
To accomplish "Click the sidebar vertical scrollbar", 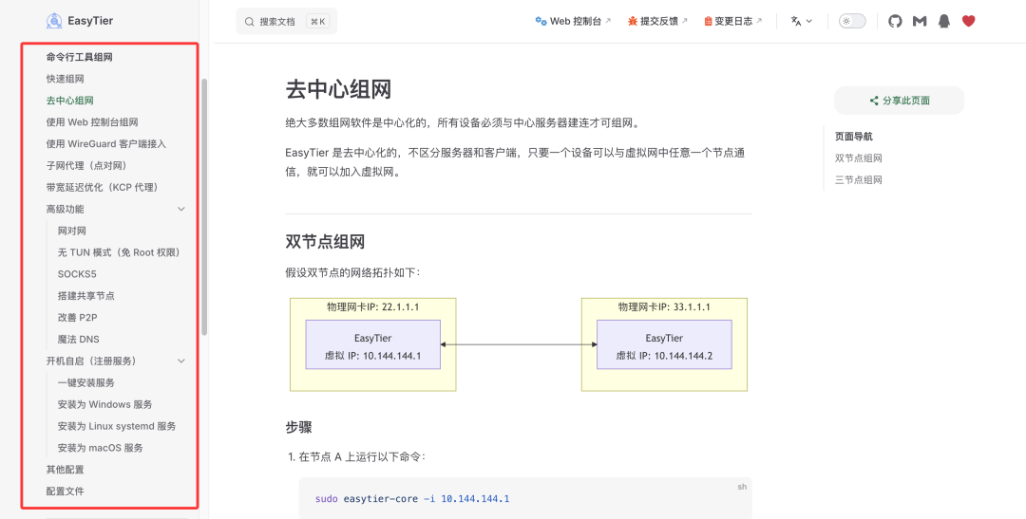I will pyautogui.click(x=204, y=207).
